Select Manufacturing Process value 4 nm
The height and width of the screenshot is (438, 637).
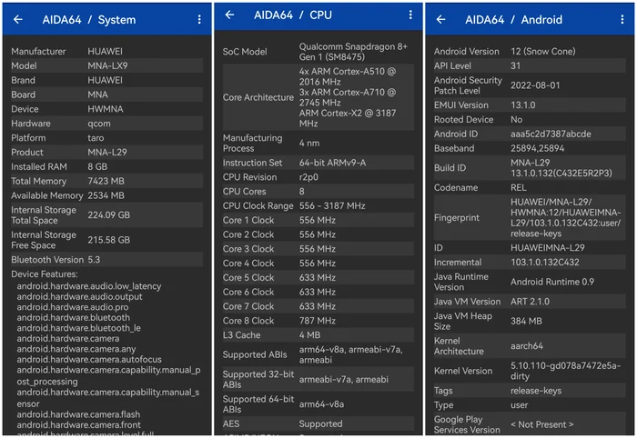pyautogui.click(x=309, y=144)
